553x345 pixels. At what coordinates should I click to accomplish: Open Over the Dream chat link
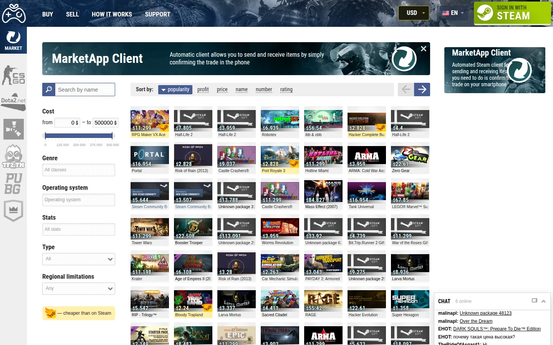(x=476, y=321)
